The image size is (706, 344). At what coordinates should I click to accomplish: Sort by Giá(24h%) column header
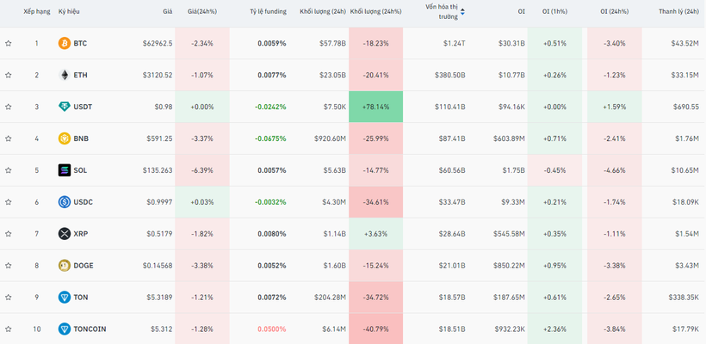(202, 12)
